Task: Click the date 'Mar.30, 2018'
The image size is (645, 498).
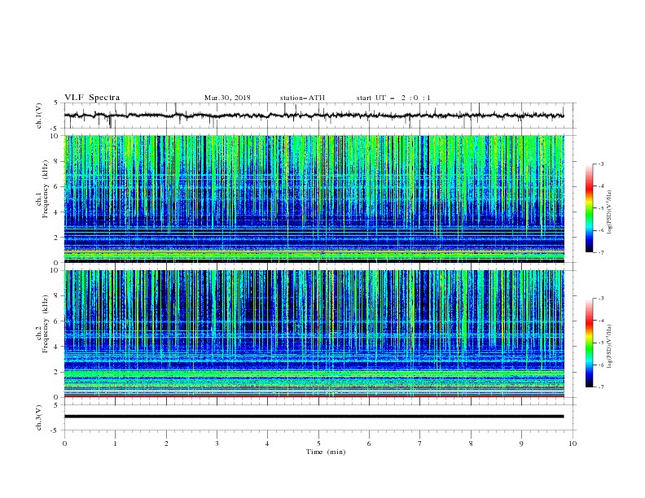Action: pyautogui.click(x=227, y=98)
